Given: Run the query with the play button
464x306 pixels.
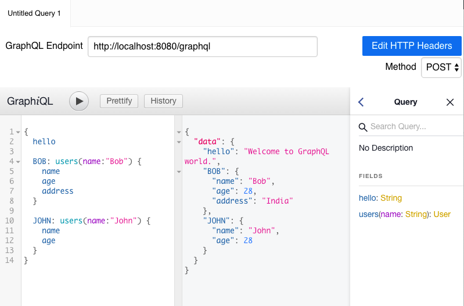Looking at the screenshot, I should (x=79, y=101).
